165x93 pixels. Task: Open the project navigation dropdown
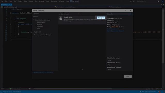click(28, 7)
